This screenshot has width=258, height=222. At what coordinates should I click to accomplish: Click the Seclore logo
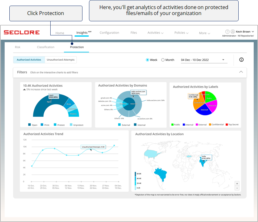coord(22,33)
